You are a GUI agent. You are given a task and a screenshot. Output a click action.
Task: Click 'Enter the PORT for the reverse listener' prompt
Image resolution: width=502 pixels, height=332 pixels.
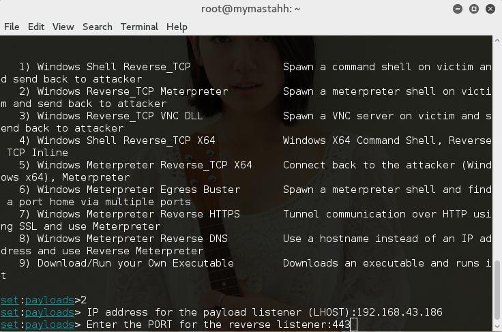pos(209,325)
